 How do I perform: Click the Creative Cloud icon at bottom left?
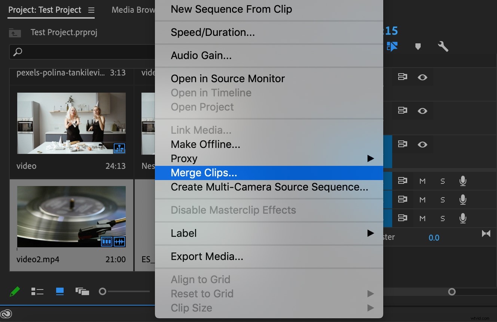coord(6,314)
